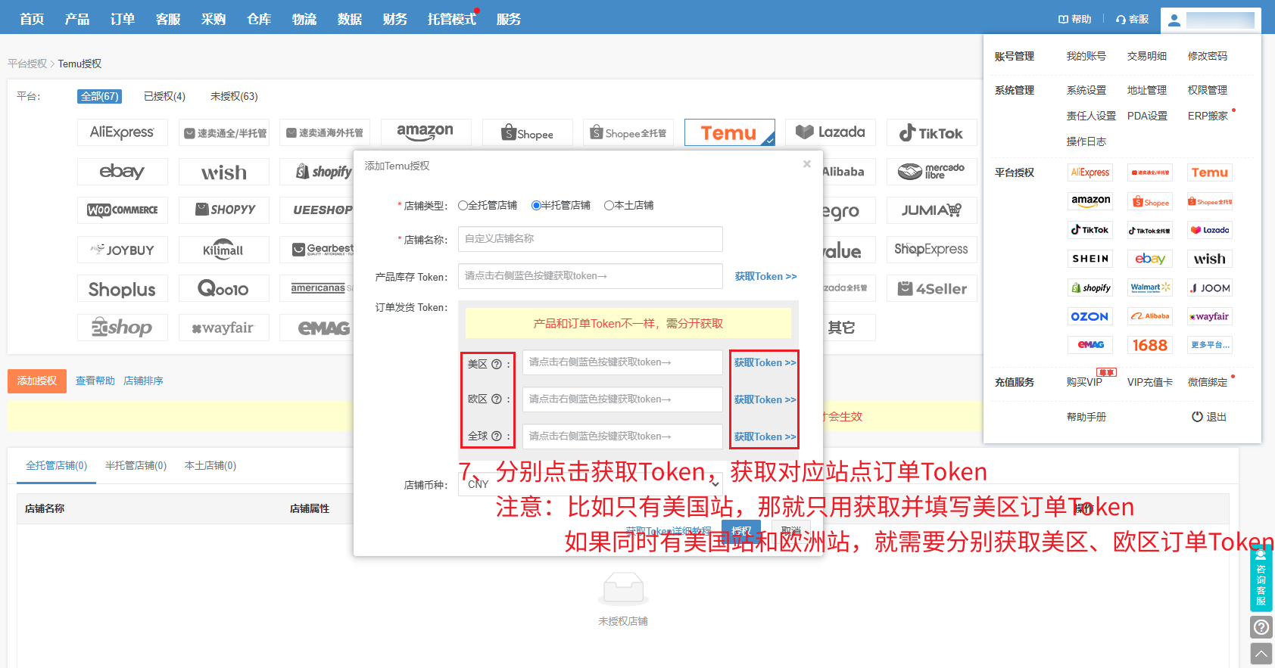1275x668 pixels.
Task: Switch to the 半托管店铺(0) tab
Action: tap(136, 466)
